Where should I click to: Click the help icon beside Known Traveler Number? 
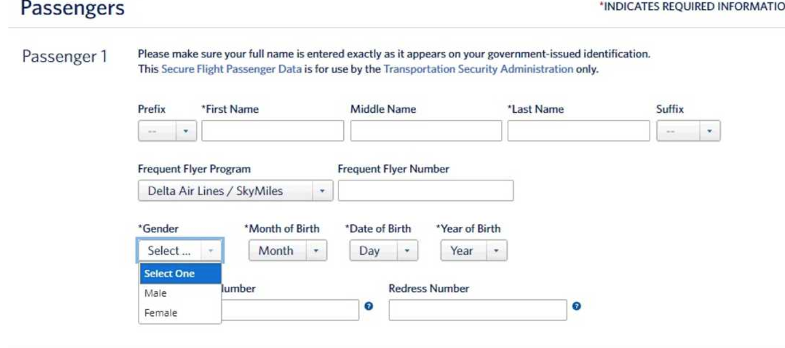(368, 306)
